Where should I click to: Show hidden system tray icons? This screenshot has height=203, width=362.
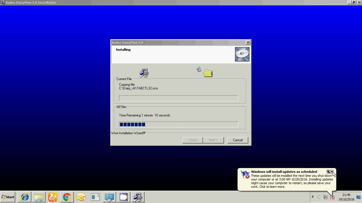click(313, 197)
